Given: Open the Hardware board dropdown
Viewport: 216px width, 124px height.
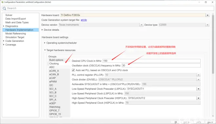Looking at the screenshot, I should pos(207,15).
